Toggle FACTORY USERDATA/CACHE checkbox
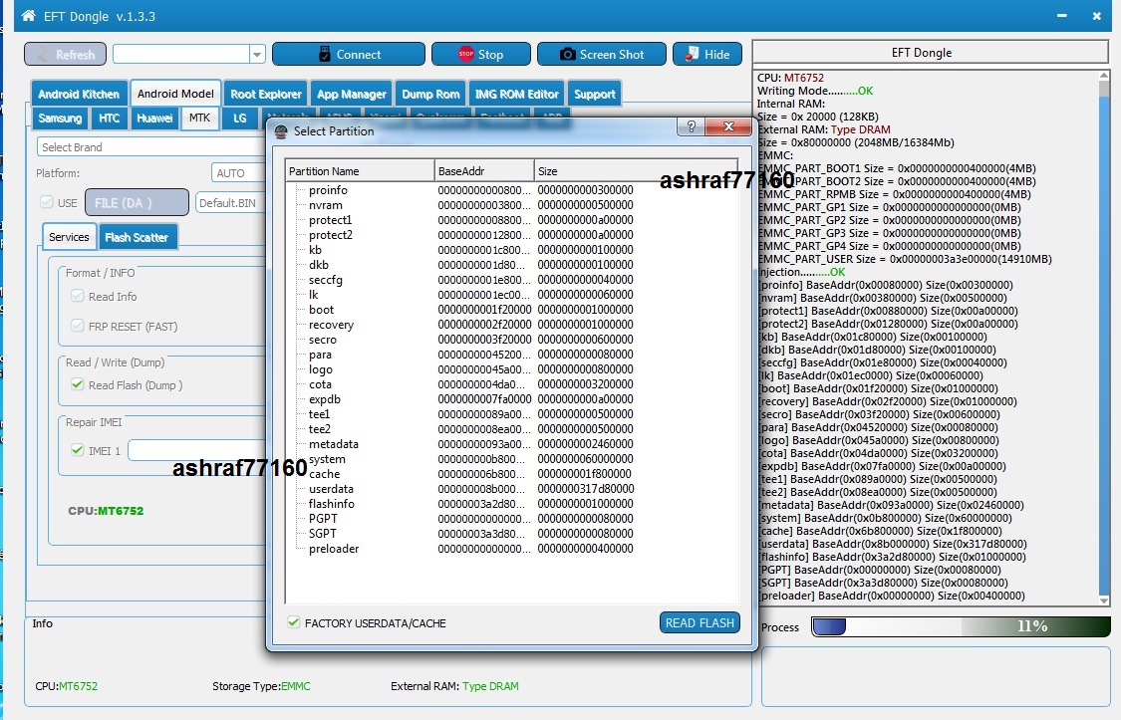The width and height of the screenshot is (1121, 720). tap(293, 622)
